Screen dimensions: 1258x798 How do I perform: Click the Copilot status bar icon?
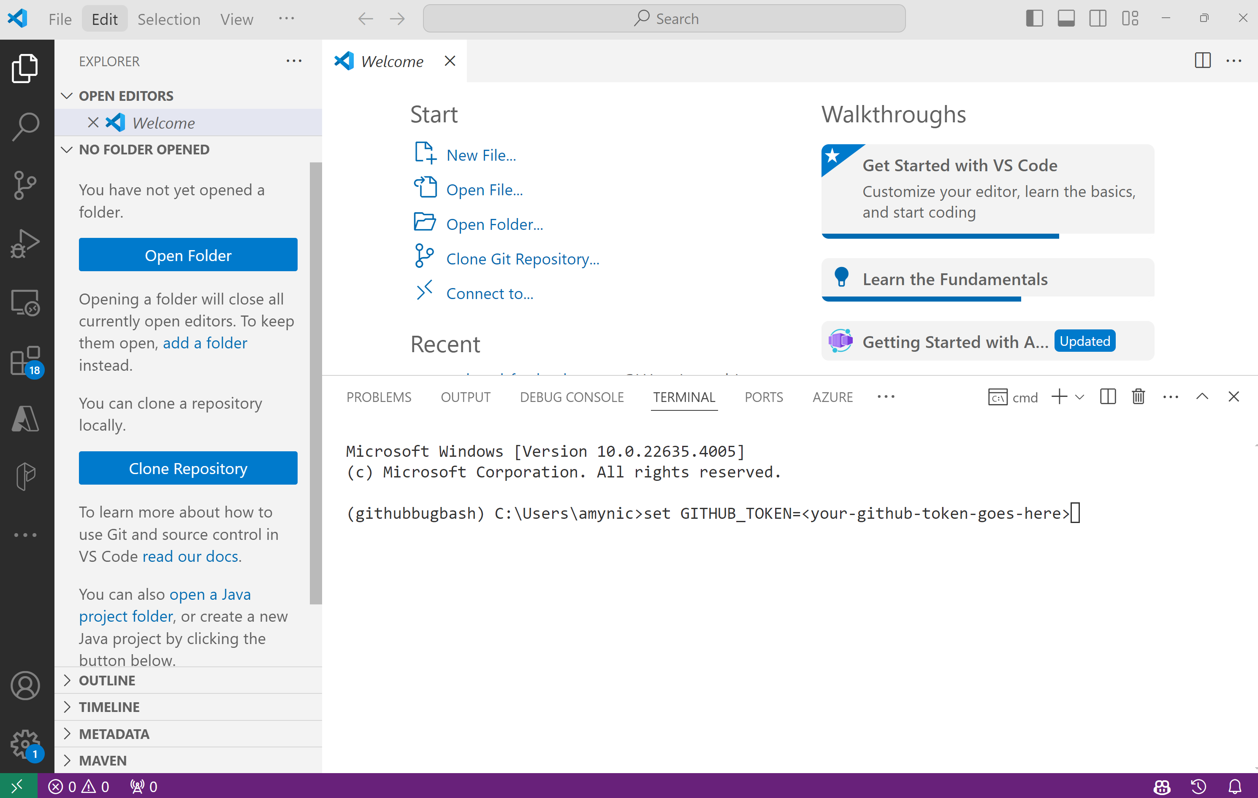[x=1162, y=787]
